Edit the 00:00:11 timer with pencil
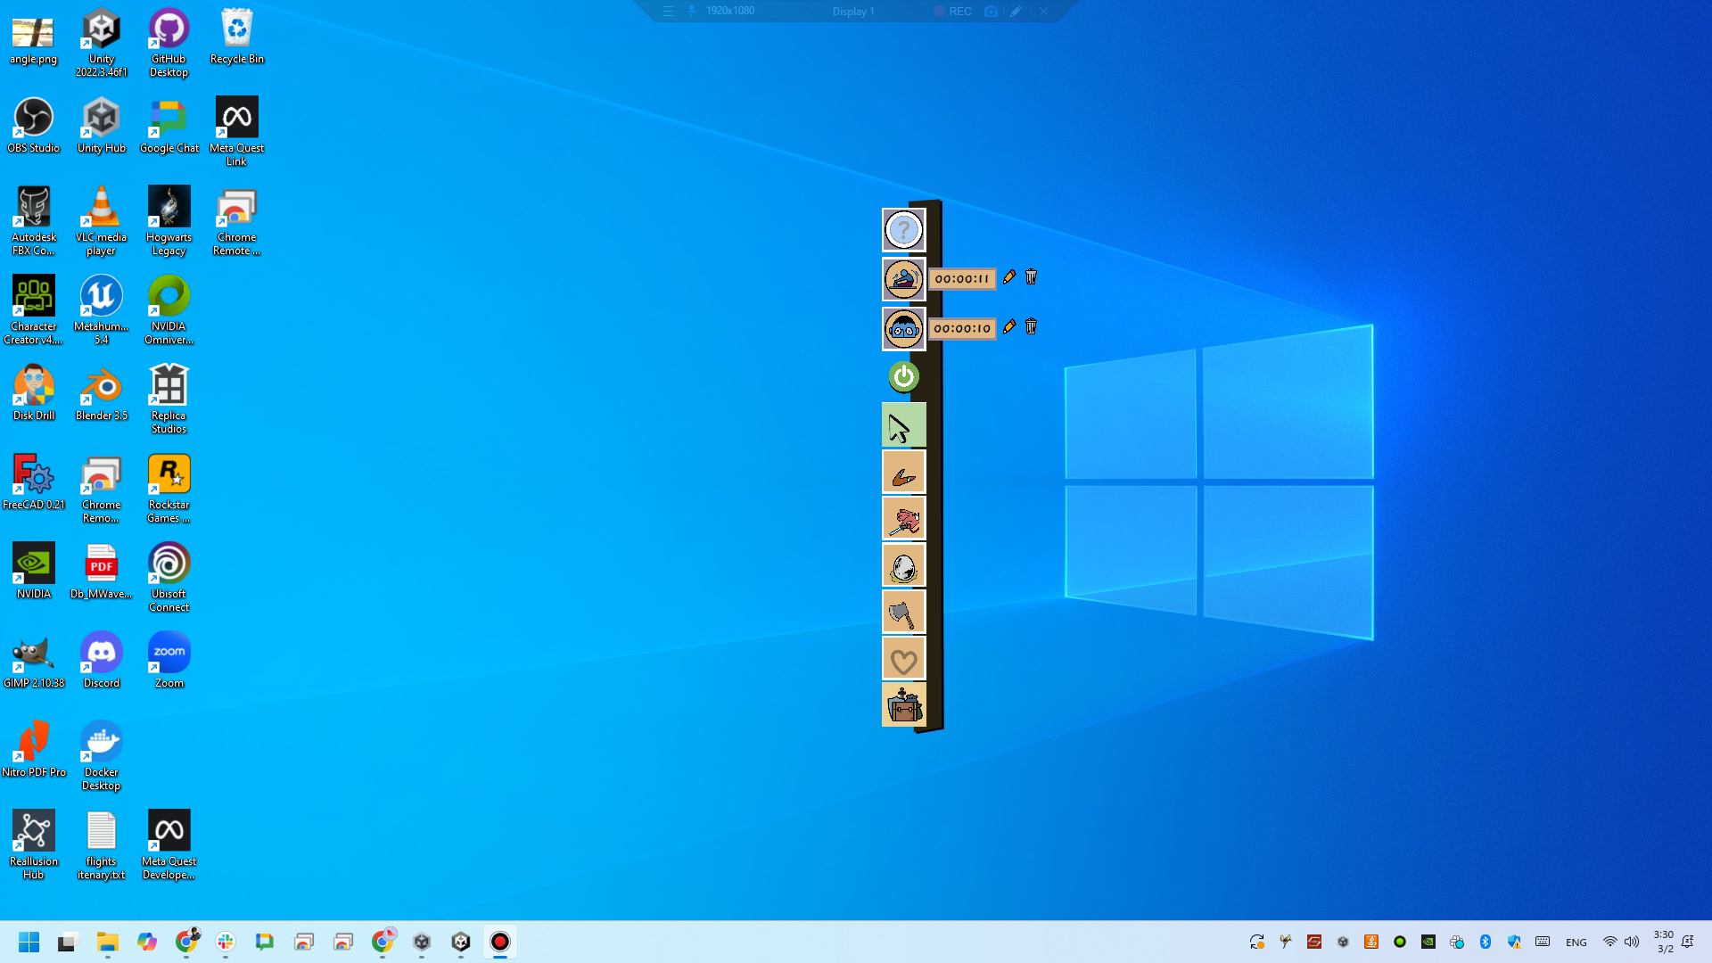 [1009, 277]
